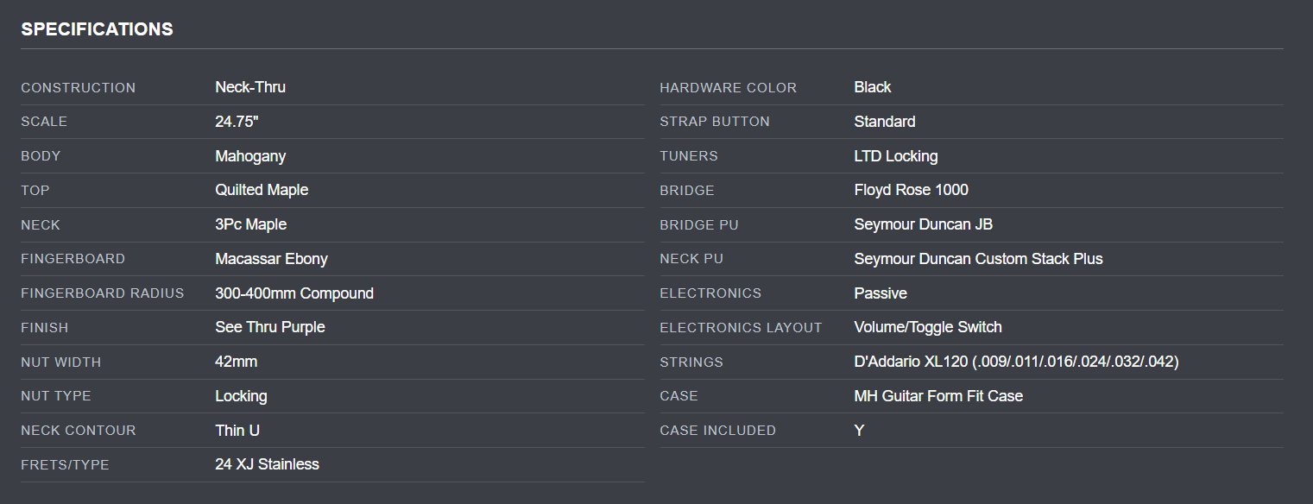Select the 24.75" scale value
1313x504 pixels.
237,122
